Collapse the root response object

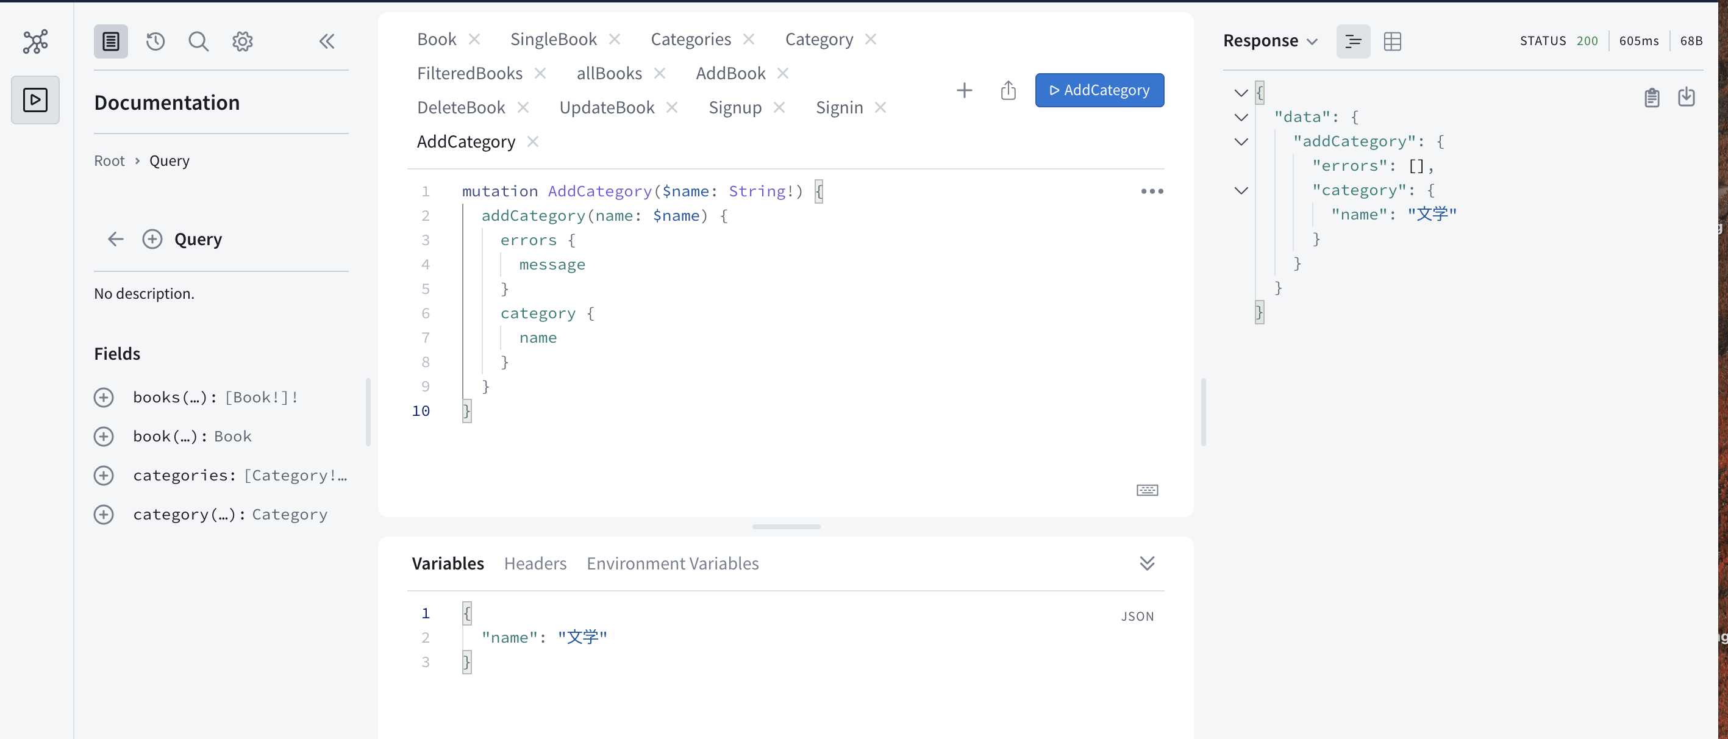click(x=1241, y=93)
